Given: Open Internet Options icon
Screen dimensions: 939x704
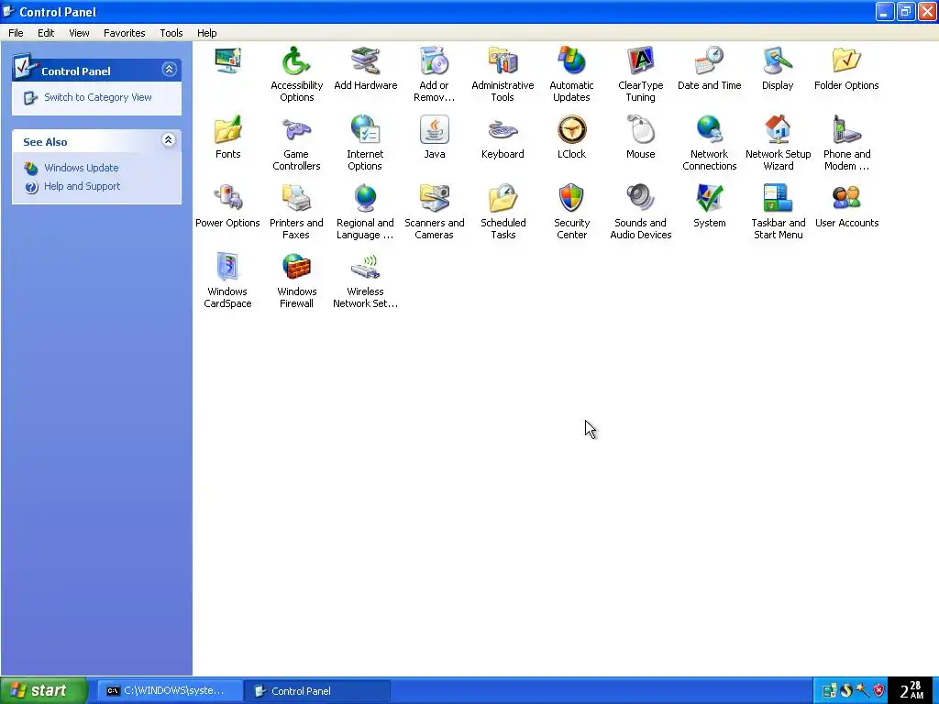Looking at the screenshot, I should point(365,129).
